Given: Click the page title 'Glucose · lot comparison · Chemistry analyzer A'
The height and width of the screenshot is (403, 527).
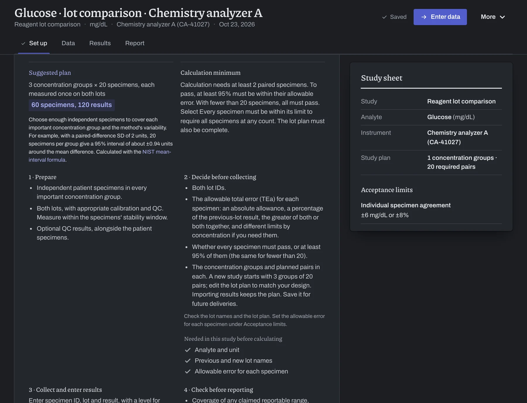Looking at the screenshot, I should pos(138,13).
